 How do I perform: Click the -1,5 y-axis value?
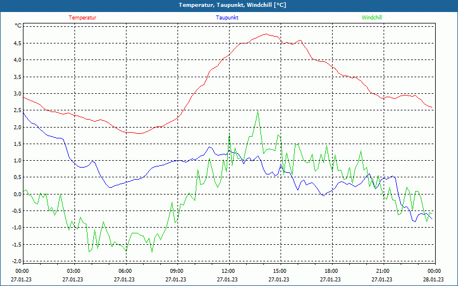coord(17,244)
